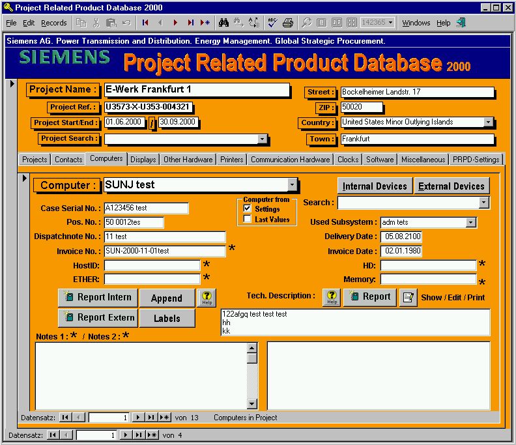The image size is (516, 445).
Task: Click Notes 1 scrollbar down arrow
Action: (x=251, y=403)
